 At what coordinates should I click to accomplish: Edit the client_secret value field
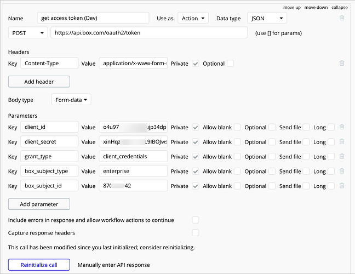pos(133,142)
